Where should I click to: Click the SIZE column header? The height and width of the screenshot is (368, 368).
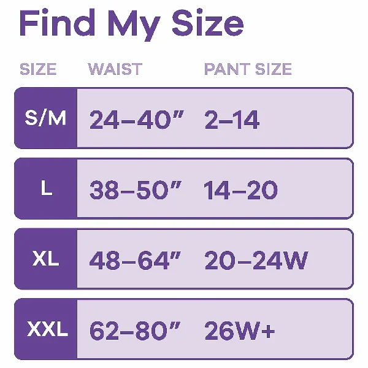tap(38, 69)
